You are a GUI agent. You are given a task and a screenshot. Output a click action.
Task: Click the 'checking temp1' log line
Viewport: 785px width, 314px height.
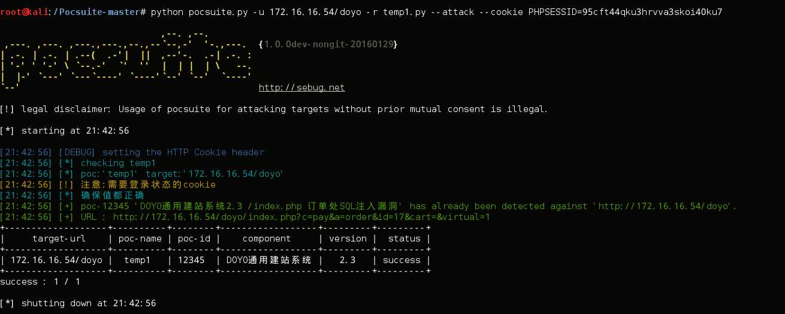pos(78,163)
